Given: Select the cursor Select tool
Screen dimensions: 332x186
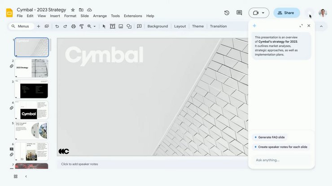Looking at the screenshot, I should [104, 26].
